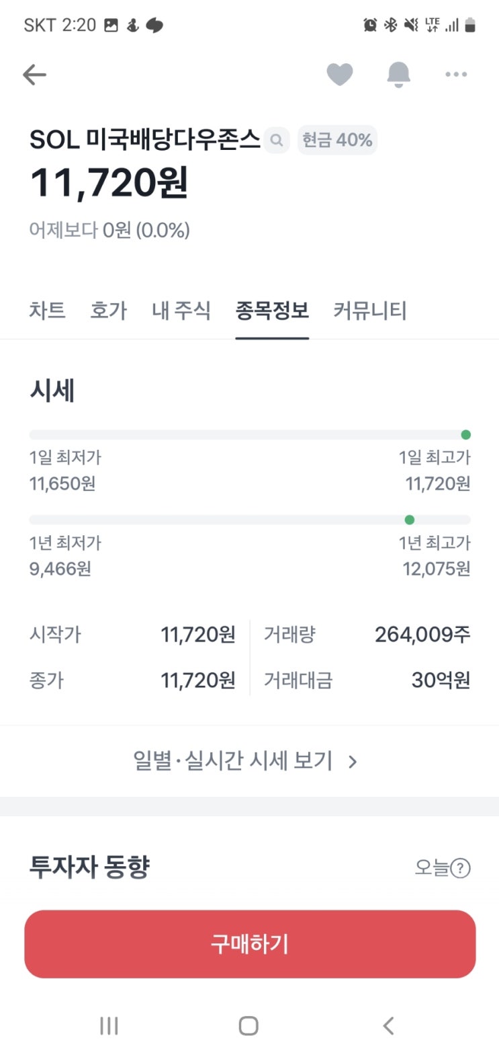Image resolution: width=499 pixels, height=1055 pixels.
Task: Tap the magnifier icon beside stock name
Action: coord(276,141)
